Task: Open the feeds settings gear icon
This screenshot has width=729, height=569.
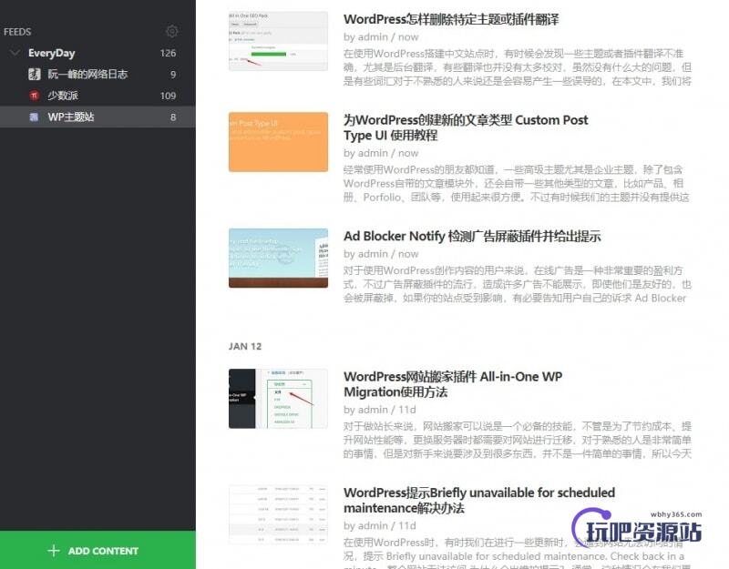Action: (172, 31)
